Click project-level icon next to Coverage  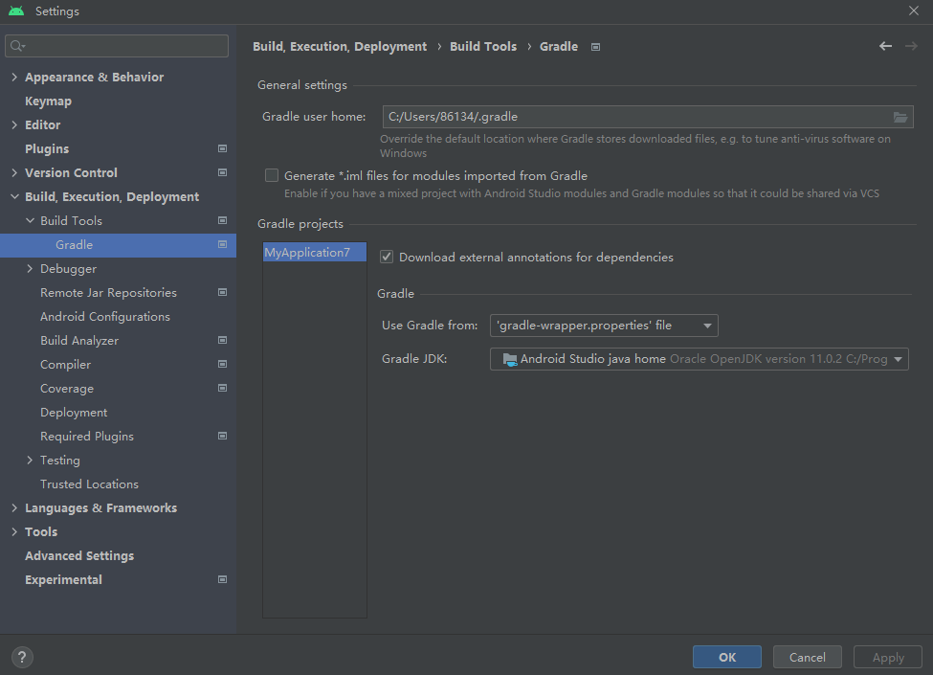223,388
